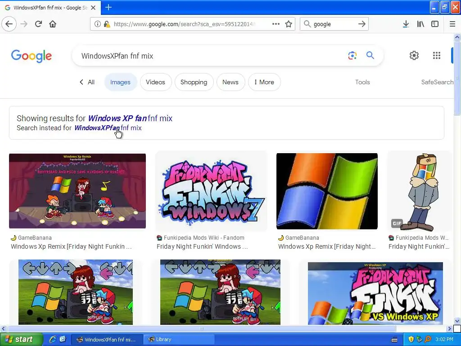Submit browser search with the go arrow
This screenshot has width=461, height=346.
(362, 24)
